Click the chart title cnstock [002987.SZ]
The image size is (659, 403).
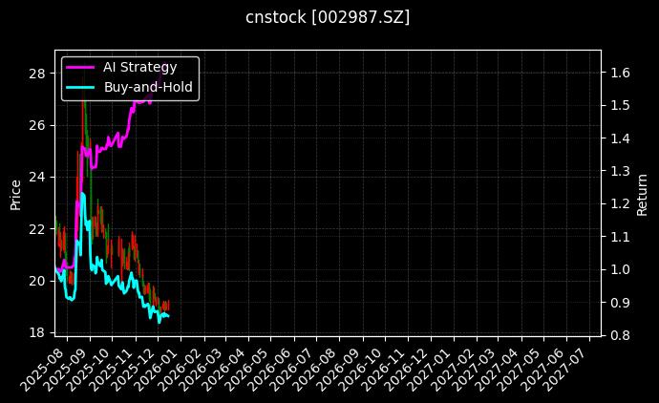328,17
